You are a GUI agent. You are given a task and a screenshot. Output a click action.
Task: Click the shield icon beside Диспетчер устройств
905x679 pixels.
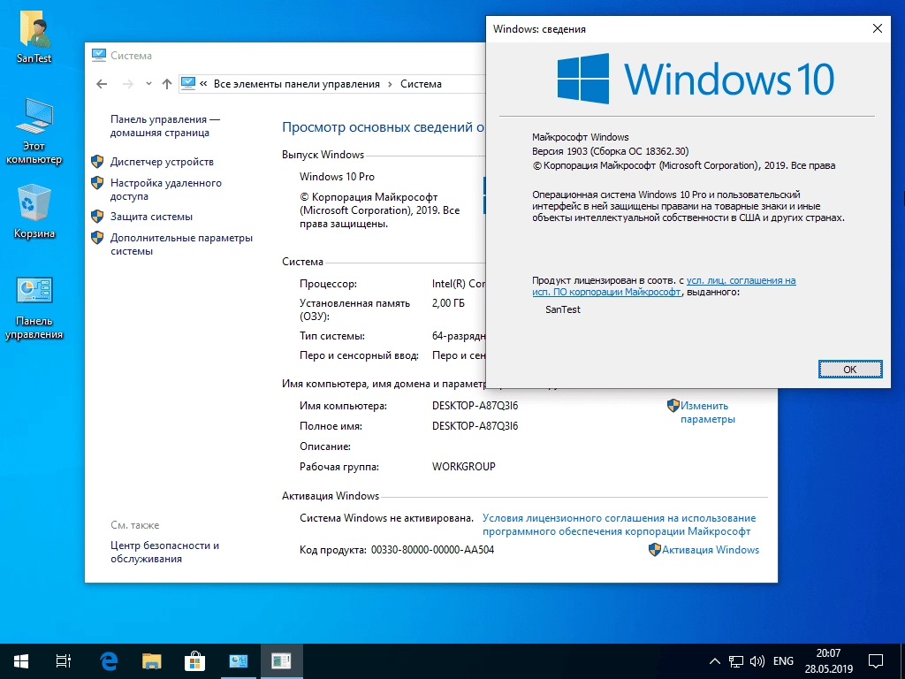tap(97, 162)
